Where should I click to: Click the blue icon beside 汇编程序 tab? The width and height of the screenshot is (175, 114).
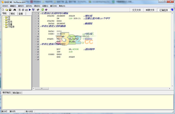click(172, 10)
